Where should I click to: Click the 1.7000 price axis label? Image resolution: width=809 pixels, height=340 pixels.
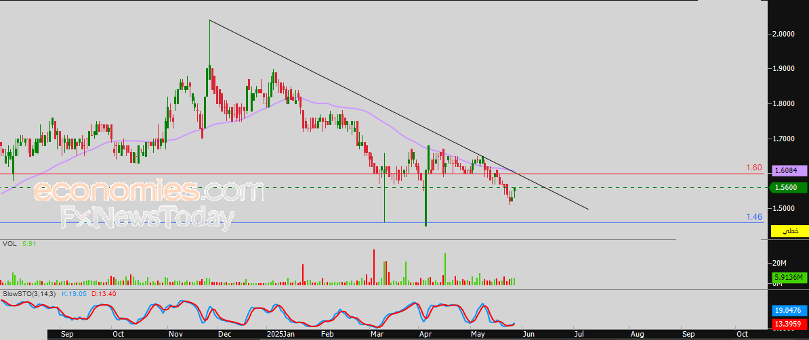pyautogui.click(x=784, y=139)
